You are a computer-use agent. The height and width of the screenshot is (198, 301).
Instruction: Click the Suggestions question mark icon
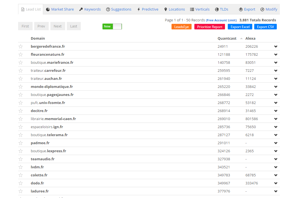(x=108, y=9)
